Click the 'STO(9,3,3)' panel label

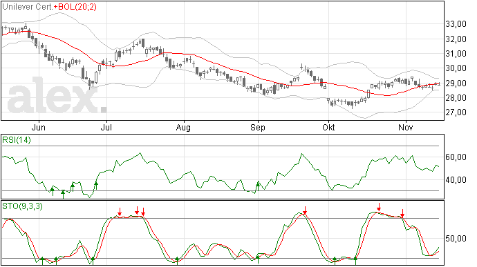tap(22, 206)
